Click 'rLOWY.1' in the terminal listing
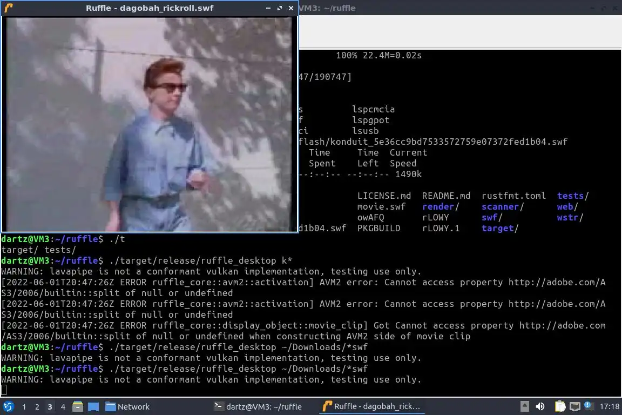 441,229
